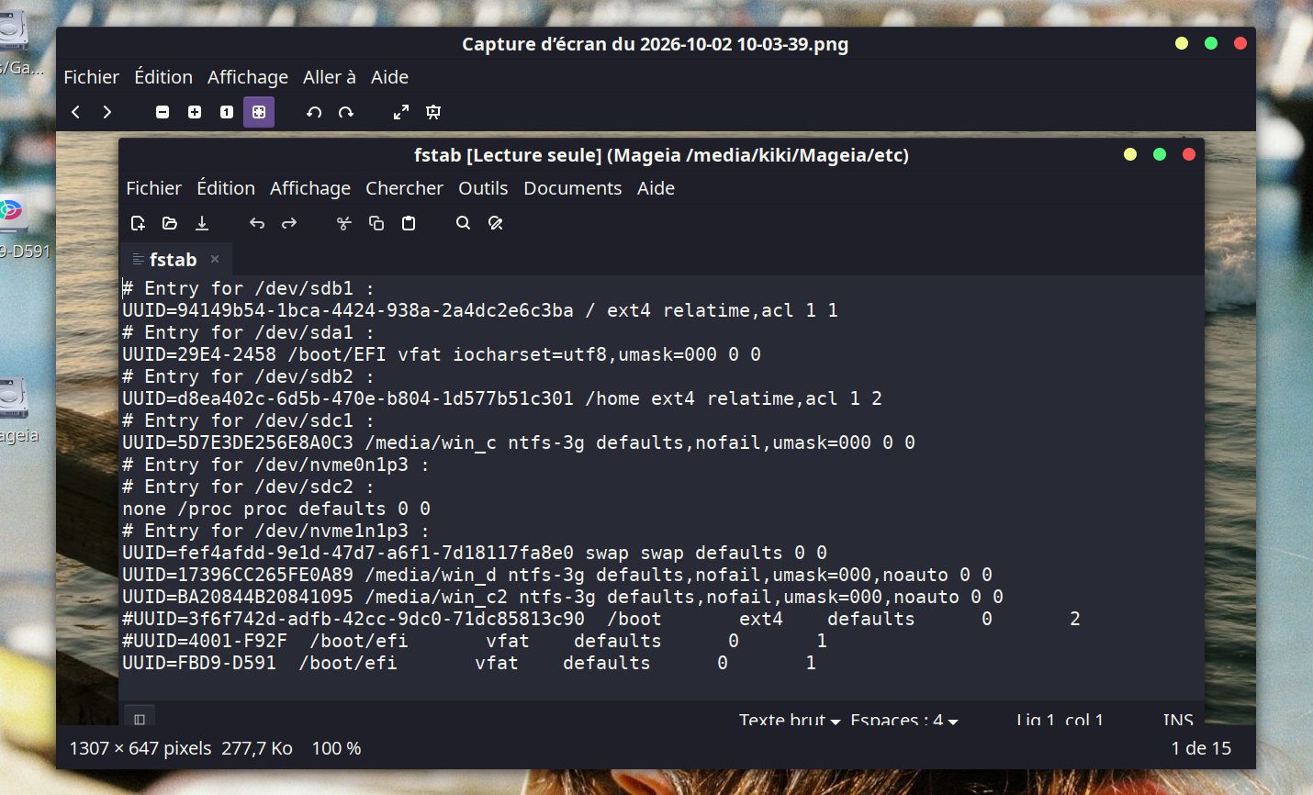Go to previous image in viewer

point(76,112)
